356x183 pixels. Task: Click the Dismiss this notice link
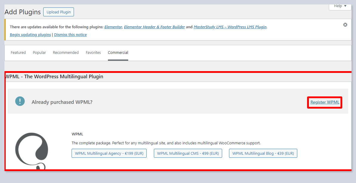tap(70, 35)
